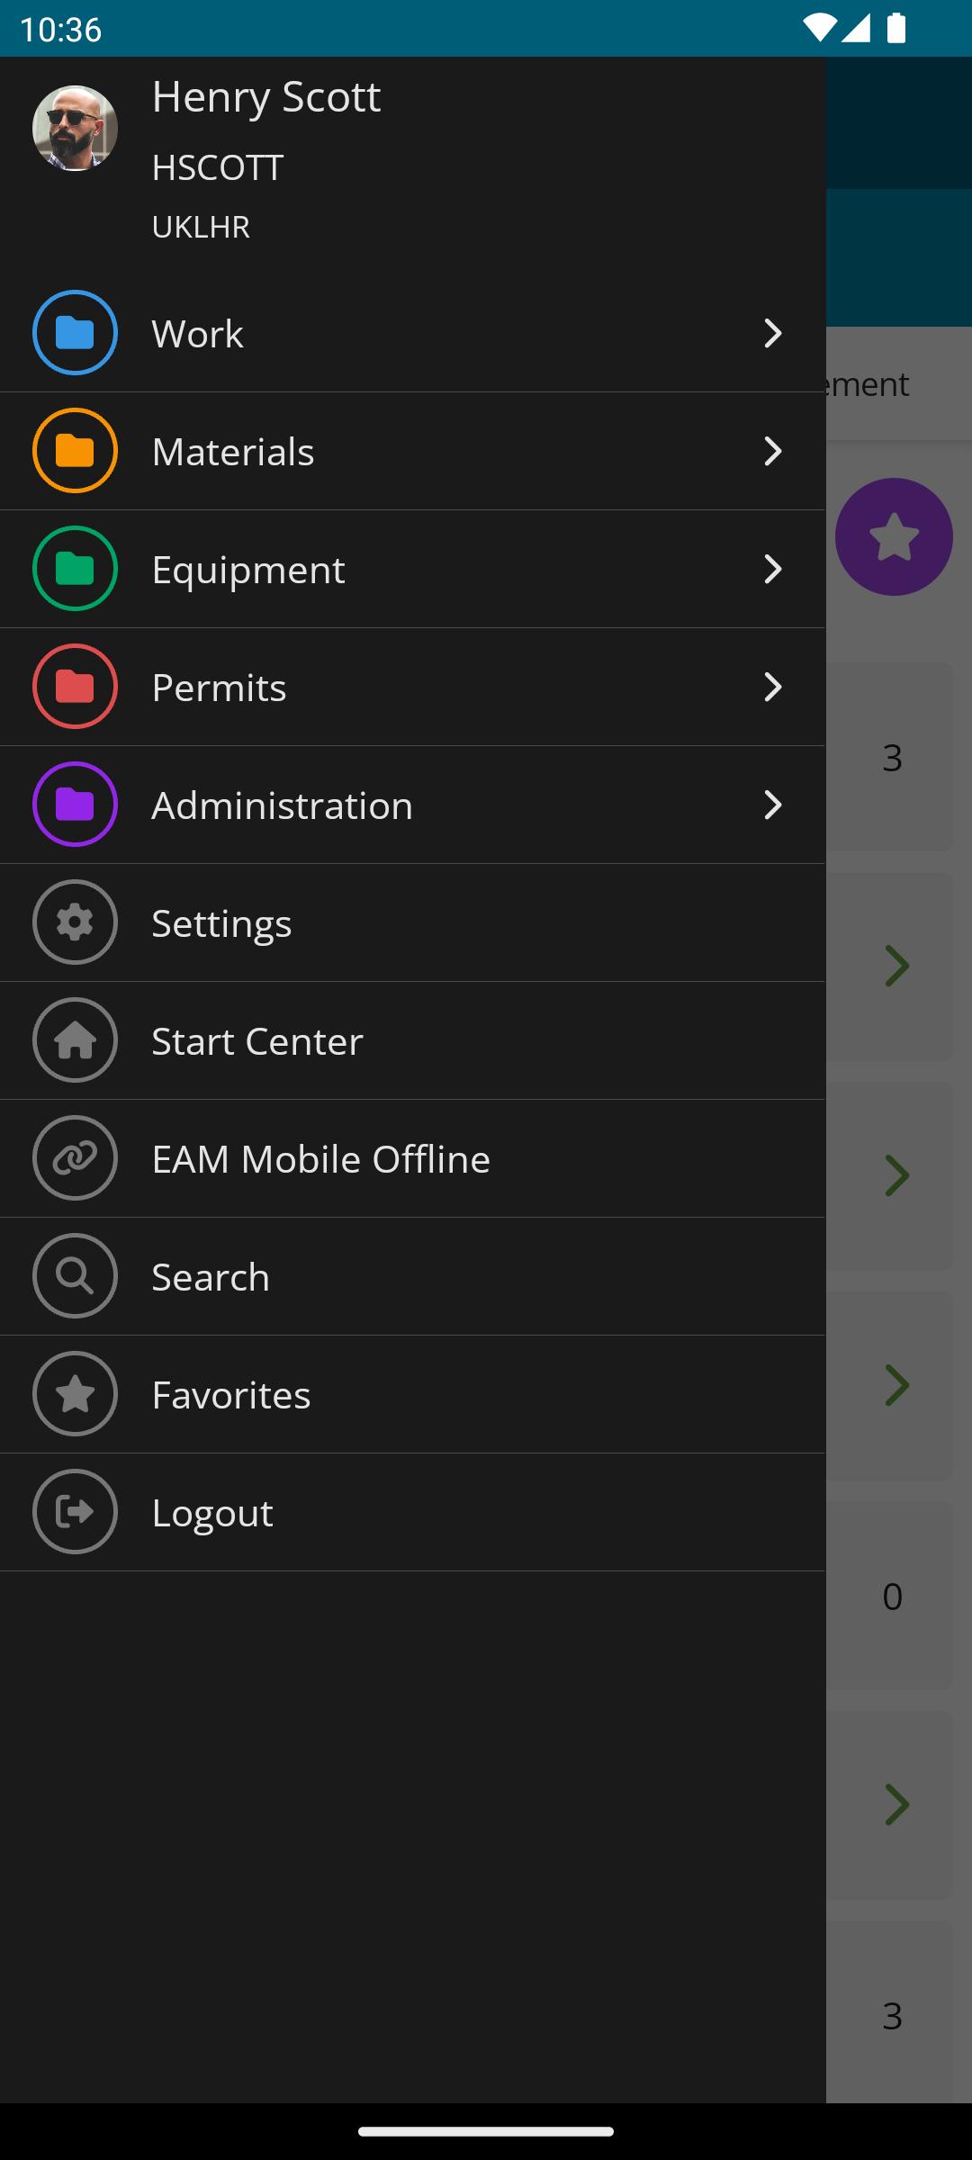972x2160 pixels.
Task: Expand the Administration submenu chevron
Action: 772,805
